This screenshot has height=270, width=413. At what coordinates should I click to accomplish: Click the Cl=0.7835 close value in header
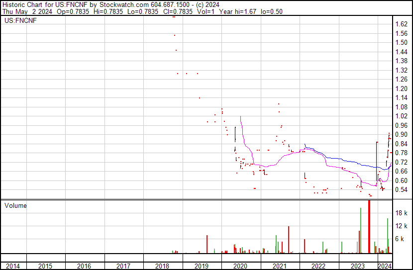pos(178,11)
